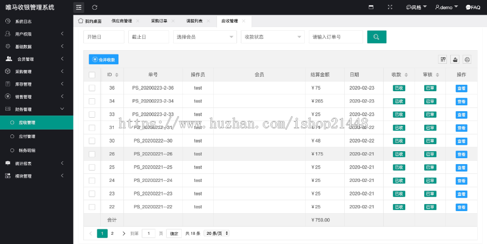487x244 pixels.
Task: Expand 会员管理 sidebar menu
Action: click(x=37, y=59)
